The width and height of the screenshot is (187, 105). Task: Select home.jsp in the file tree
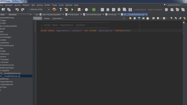[x=4, y=34]
